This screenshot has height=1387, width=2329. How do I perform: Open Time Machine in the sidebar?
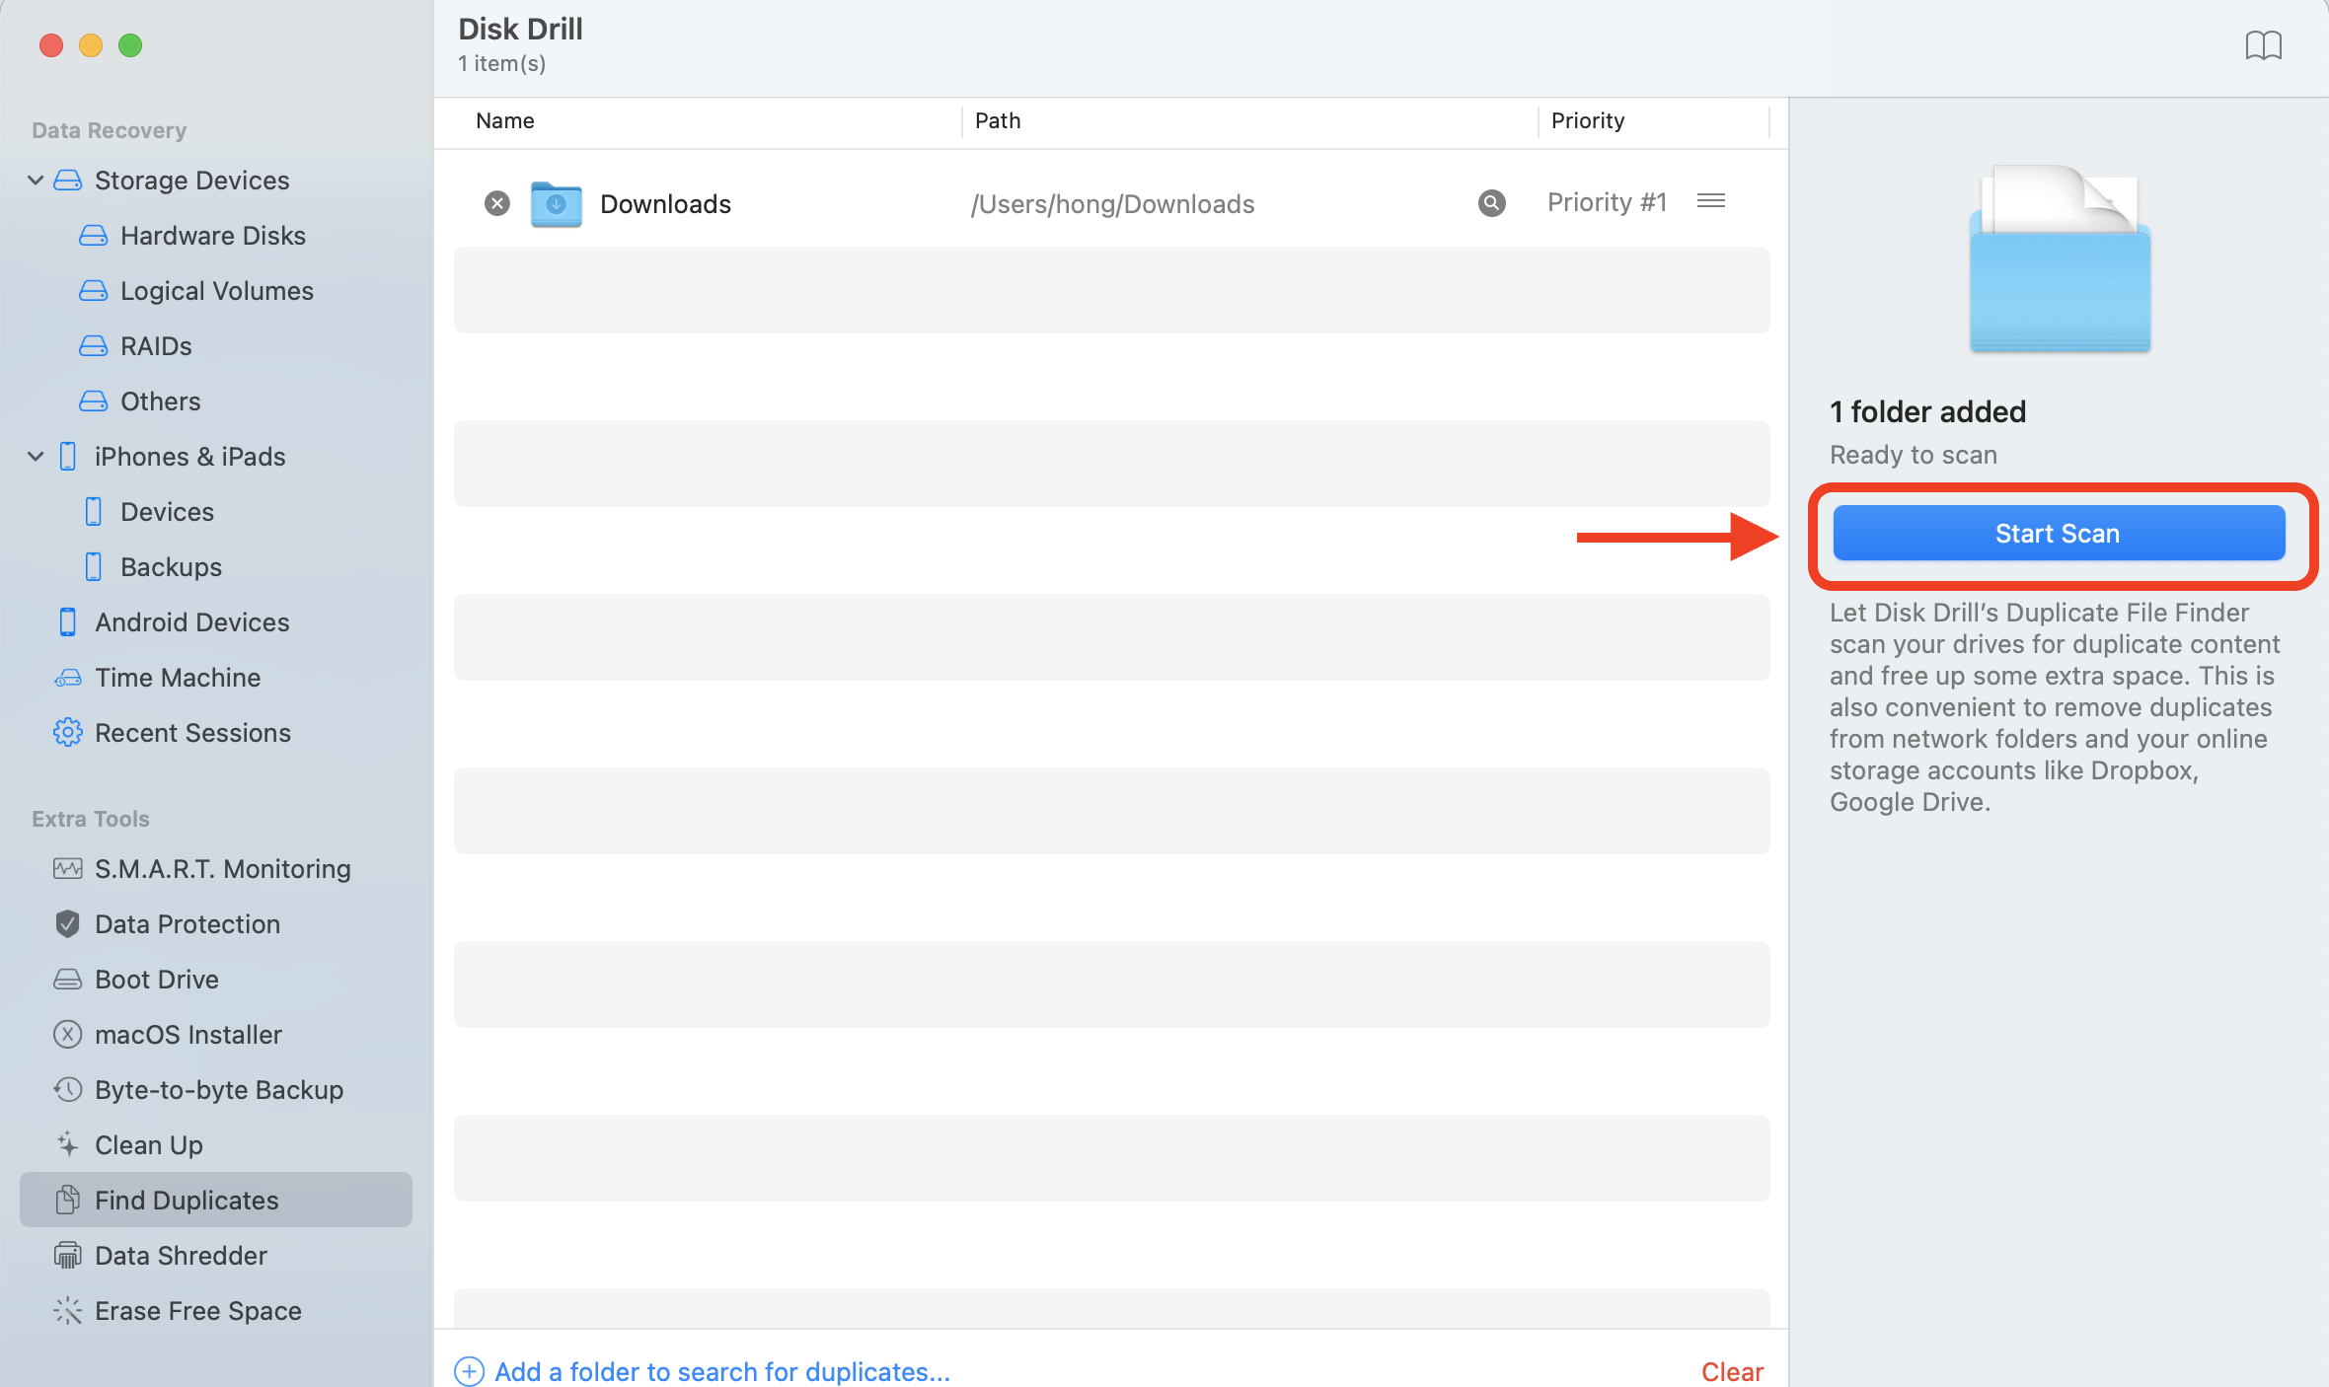coord(178,678)
